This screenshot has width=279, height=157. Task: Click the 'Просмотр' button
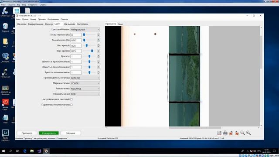(27, 133)
